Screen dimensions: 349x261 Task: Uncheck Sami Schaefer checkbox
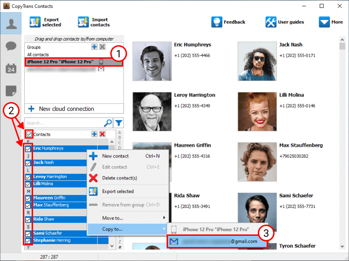pos(28,234)
